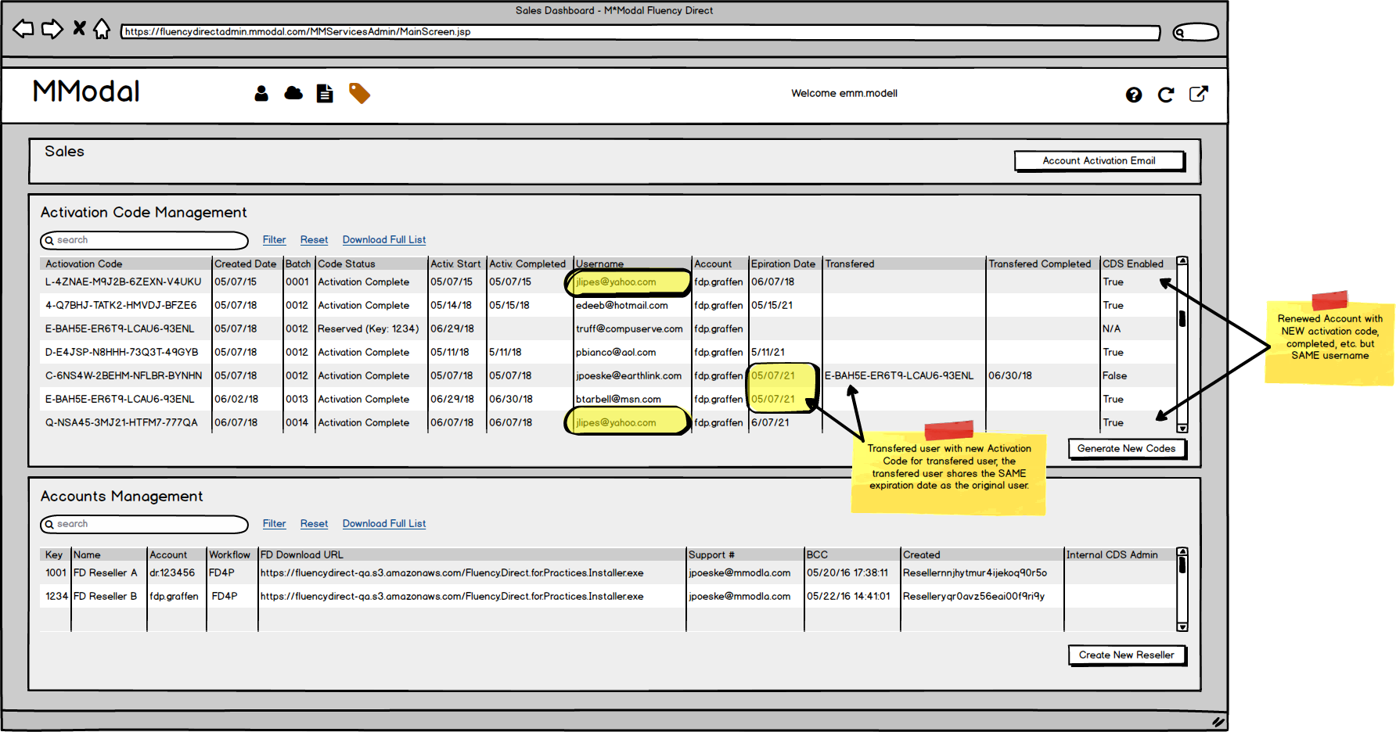This screenshot has height=732, width=1396.
Task: Select the highlighted jlipes@yahoo.com username
Action: point(616,282)
